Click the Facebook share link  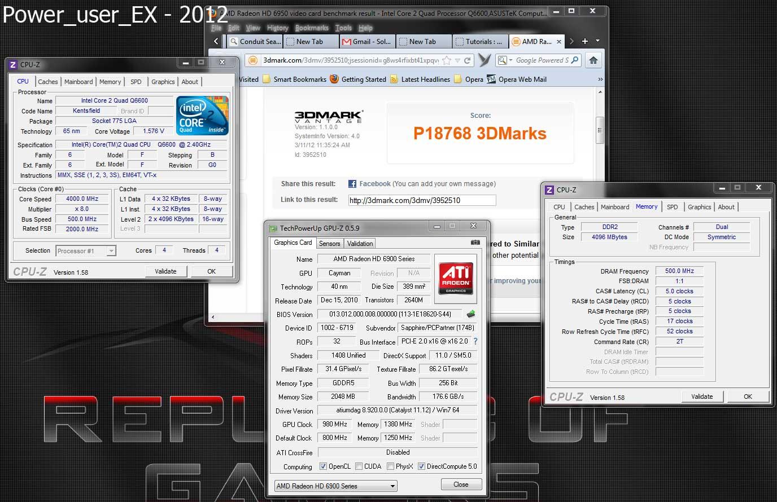[x=375, y=184]
